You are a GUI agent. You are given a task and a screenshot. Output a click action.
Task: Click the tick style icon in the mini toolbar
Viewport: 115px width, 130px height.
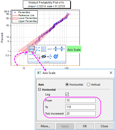click(50, 49)
